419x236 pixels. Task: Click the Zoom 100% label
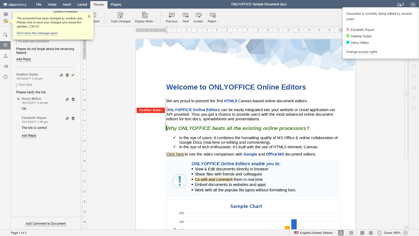pyautogui.click(x=392, y=233)
